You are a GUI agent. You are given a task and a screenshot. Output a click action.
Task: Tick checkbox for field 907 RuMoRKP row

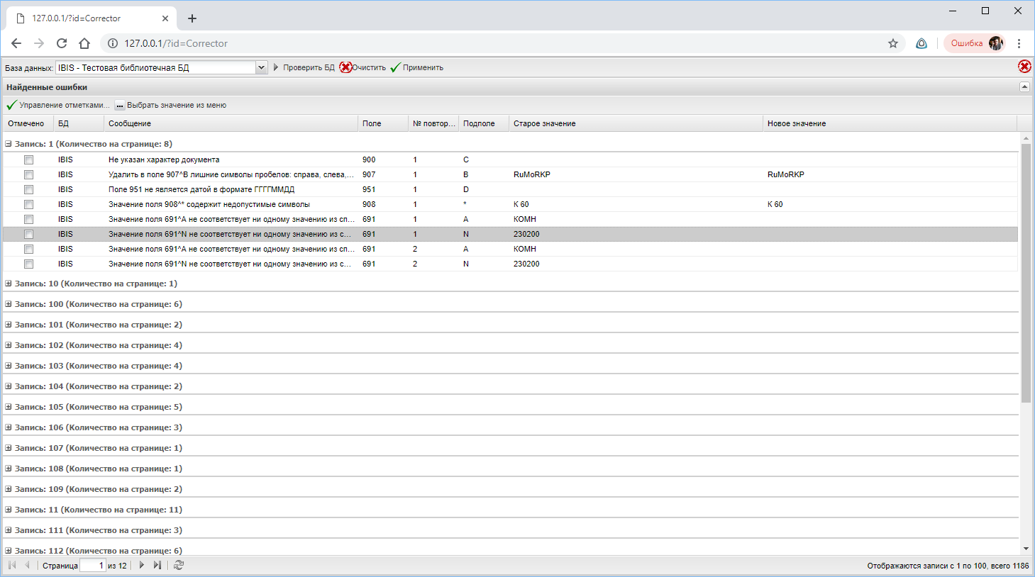click(28, 174)
